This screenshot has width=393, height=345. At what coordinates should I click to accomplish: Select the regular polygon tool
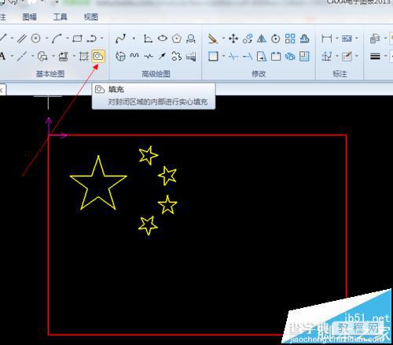177,39
